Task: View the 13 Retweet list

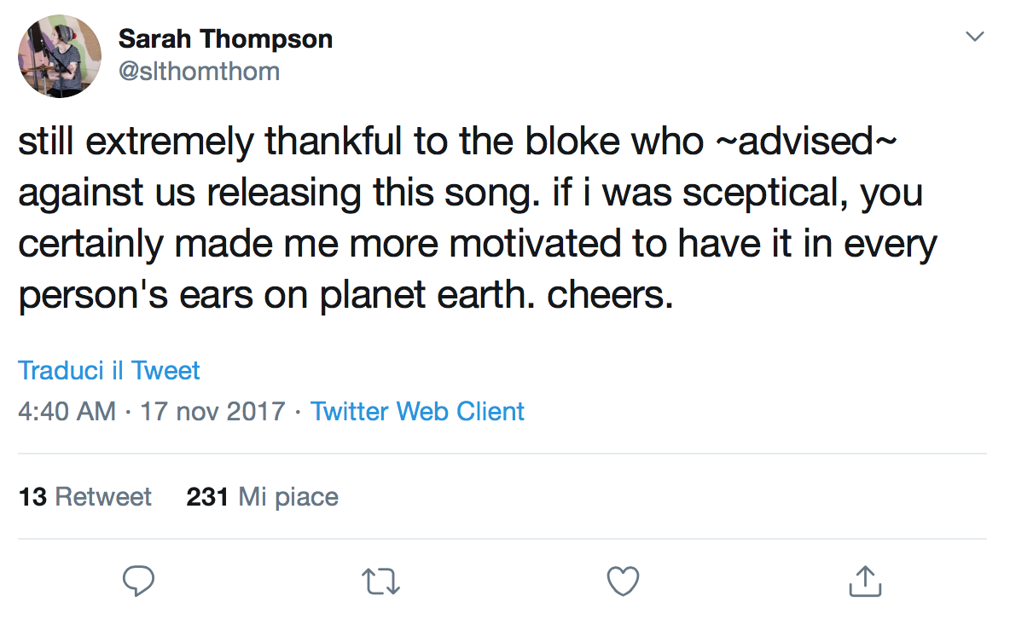Action: [85, 496]
